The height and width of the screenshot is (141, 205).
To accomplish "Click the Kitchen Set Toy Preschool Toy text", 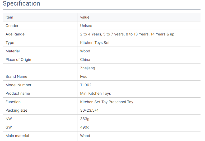I will point(107,102).
